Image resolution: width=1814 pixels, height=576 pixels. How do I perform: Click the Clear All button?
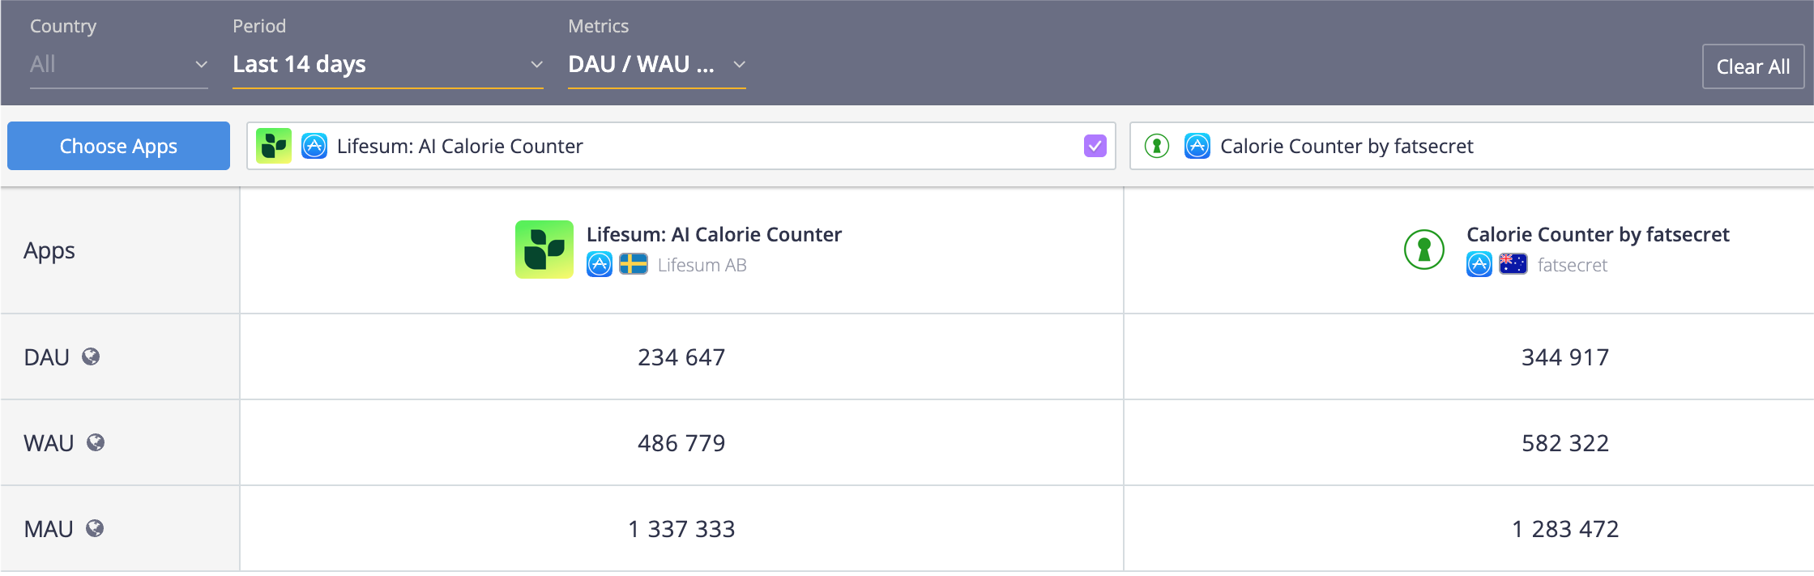1752,66
